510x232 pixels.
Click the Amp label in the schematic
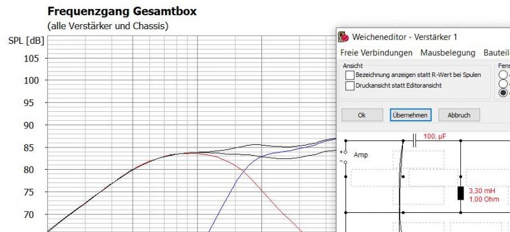[x=361, y=155]
